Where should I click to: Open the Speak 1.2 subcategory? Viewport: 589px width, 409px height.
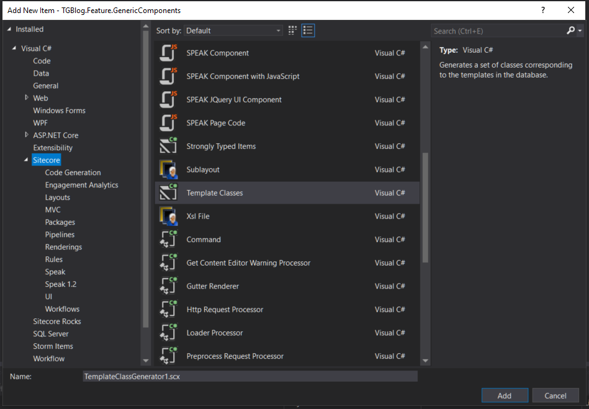click(x=60, y=284)
